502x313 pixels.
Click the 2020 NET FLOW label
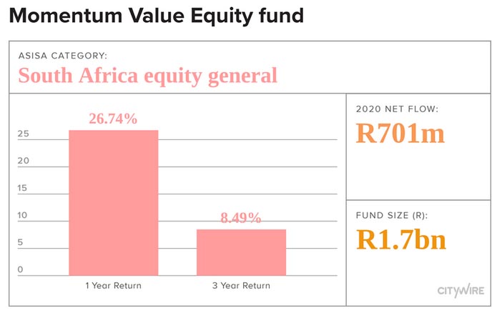(396, 109)
